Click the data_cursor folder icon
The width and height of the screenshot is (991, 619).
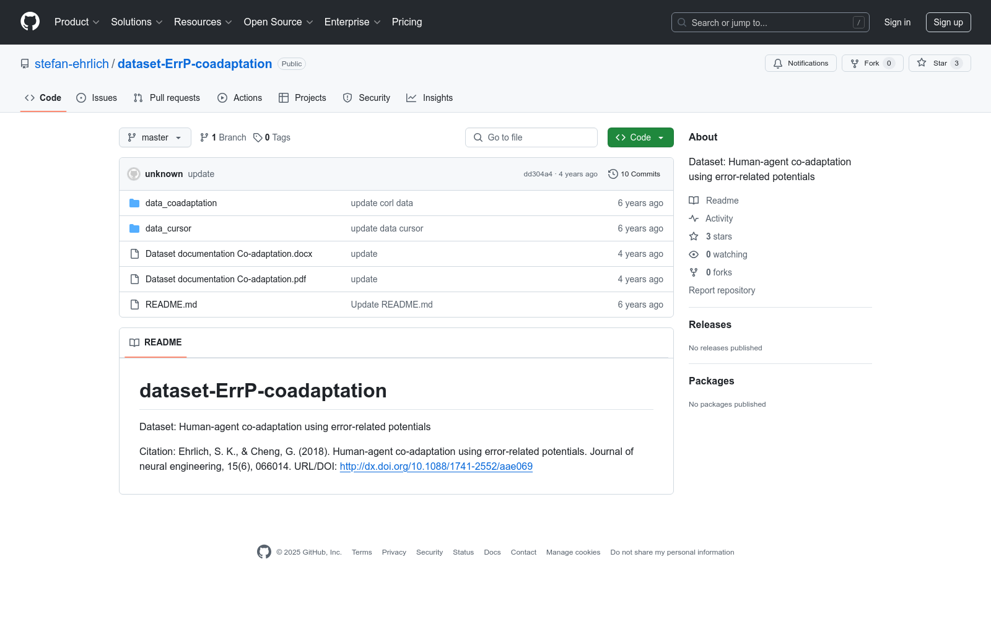coord(134,228)
